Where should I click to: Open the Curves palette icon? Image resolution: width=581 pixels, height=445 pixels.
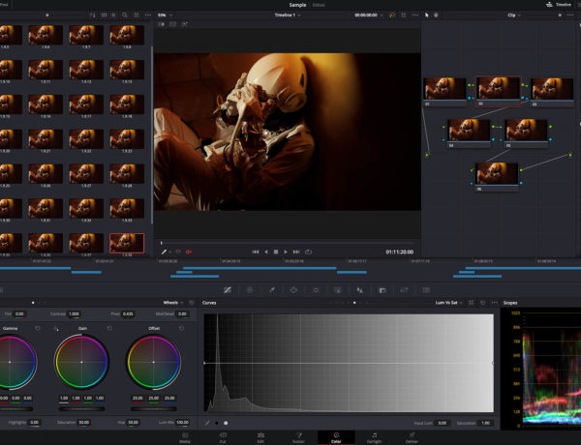coord(228,289)
